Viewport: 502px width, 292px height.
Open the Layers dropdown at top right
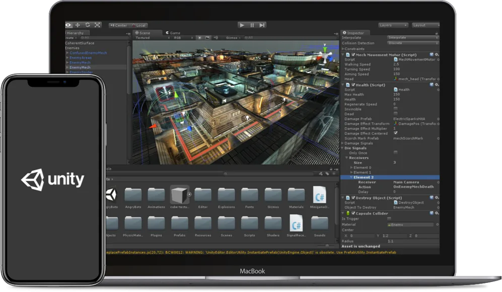click(x=393, y=25)
